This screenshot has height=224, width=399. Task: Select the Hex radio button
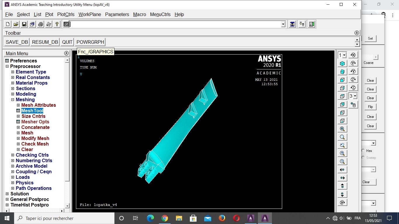(363, 151)
